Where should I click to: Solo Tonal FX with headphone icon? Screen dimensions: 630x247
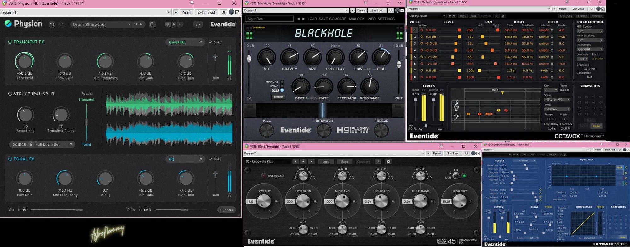(230, 195)
